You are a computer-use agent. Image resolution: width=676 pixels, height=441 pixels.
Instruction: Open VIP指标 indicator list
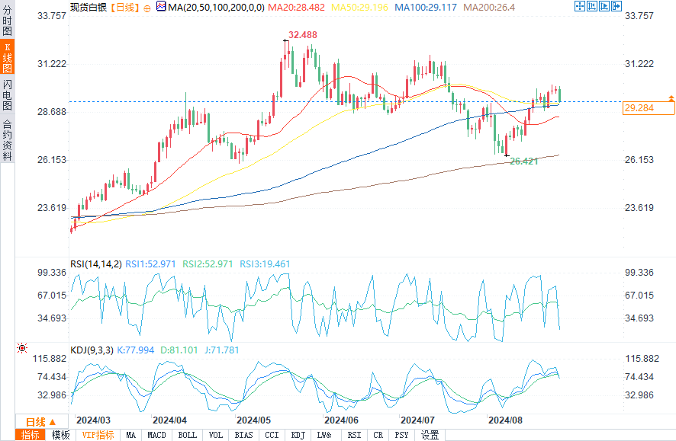pos(98,435)
